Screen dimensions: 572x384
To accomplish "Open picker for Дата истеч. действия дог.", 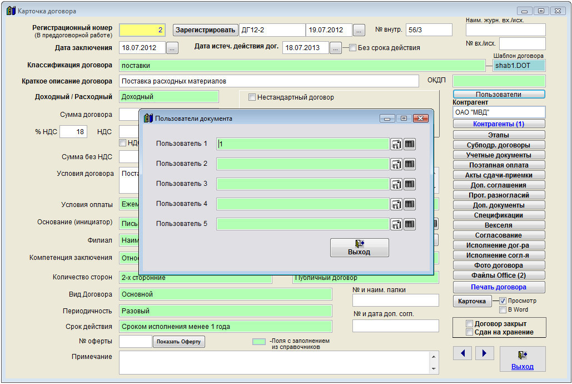I will coord(335,48).
